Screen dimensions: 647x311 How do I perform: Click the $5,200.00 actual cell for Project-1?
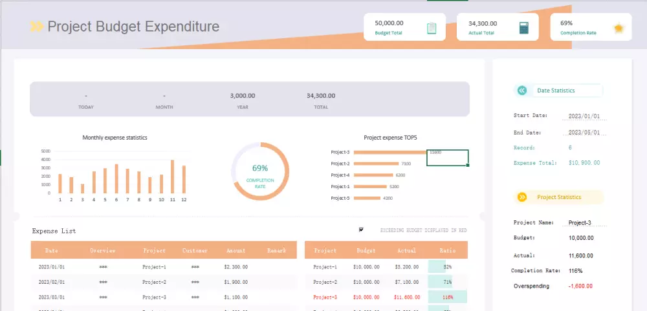click(x=406, y=267)
